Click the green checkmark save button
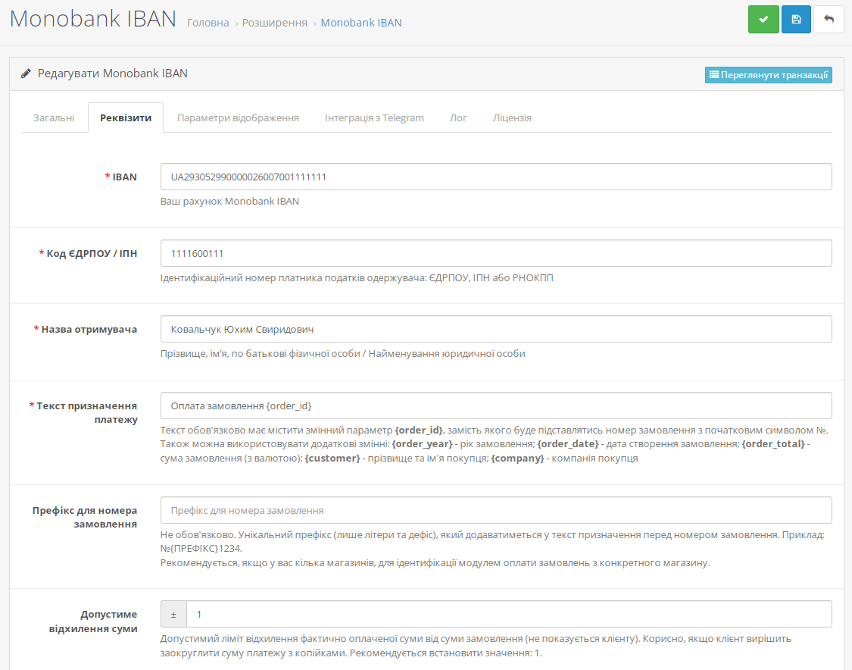This screenshot has height=670, width=852. 763,20
